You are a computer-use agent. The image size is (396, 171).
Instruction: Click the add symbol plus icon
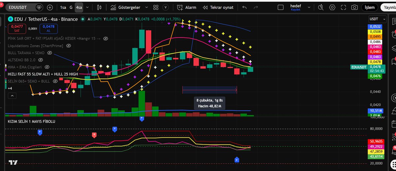pyautogui.click(x=50, y=7)
